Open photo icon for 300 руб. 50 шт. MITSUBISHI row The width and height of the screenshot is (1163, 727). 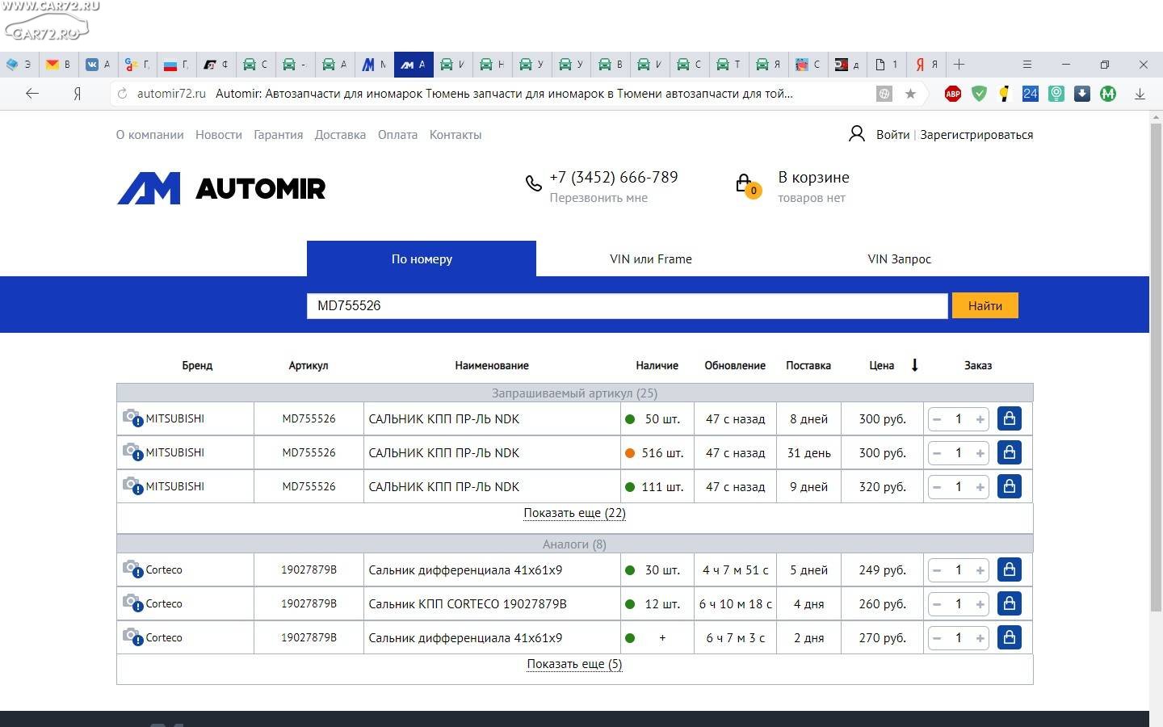pos(132,418)
